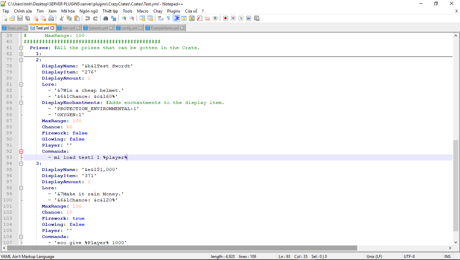460x260 pixels.
Task: Click the Undo arrow icon
Action: [x=88, y=18]
